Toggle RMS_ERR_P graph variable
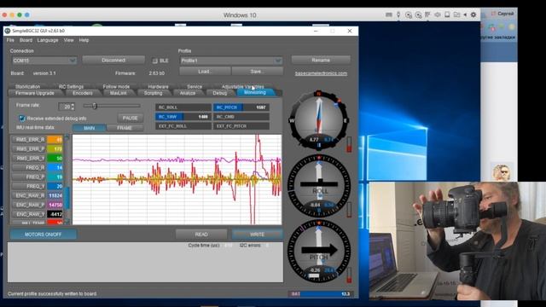Image resolution: width=546 pixels, height=307 pixels. coord(29,149)
